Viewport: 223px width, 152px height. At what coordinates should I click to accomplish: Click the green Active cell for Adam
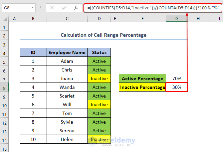(99, 61)
